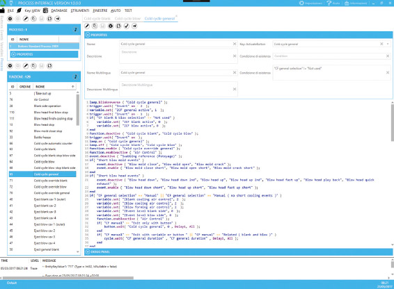Viewport: 394px width, 289px height.
Task: Click the round icon in the PROCESSO header
Action: 75,30
